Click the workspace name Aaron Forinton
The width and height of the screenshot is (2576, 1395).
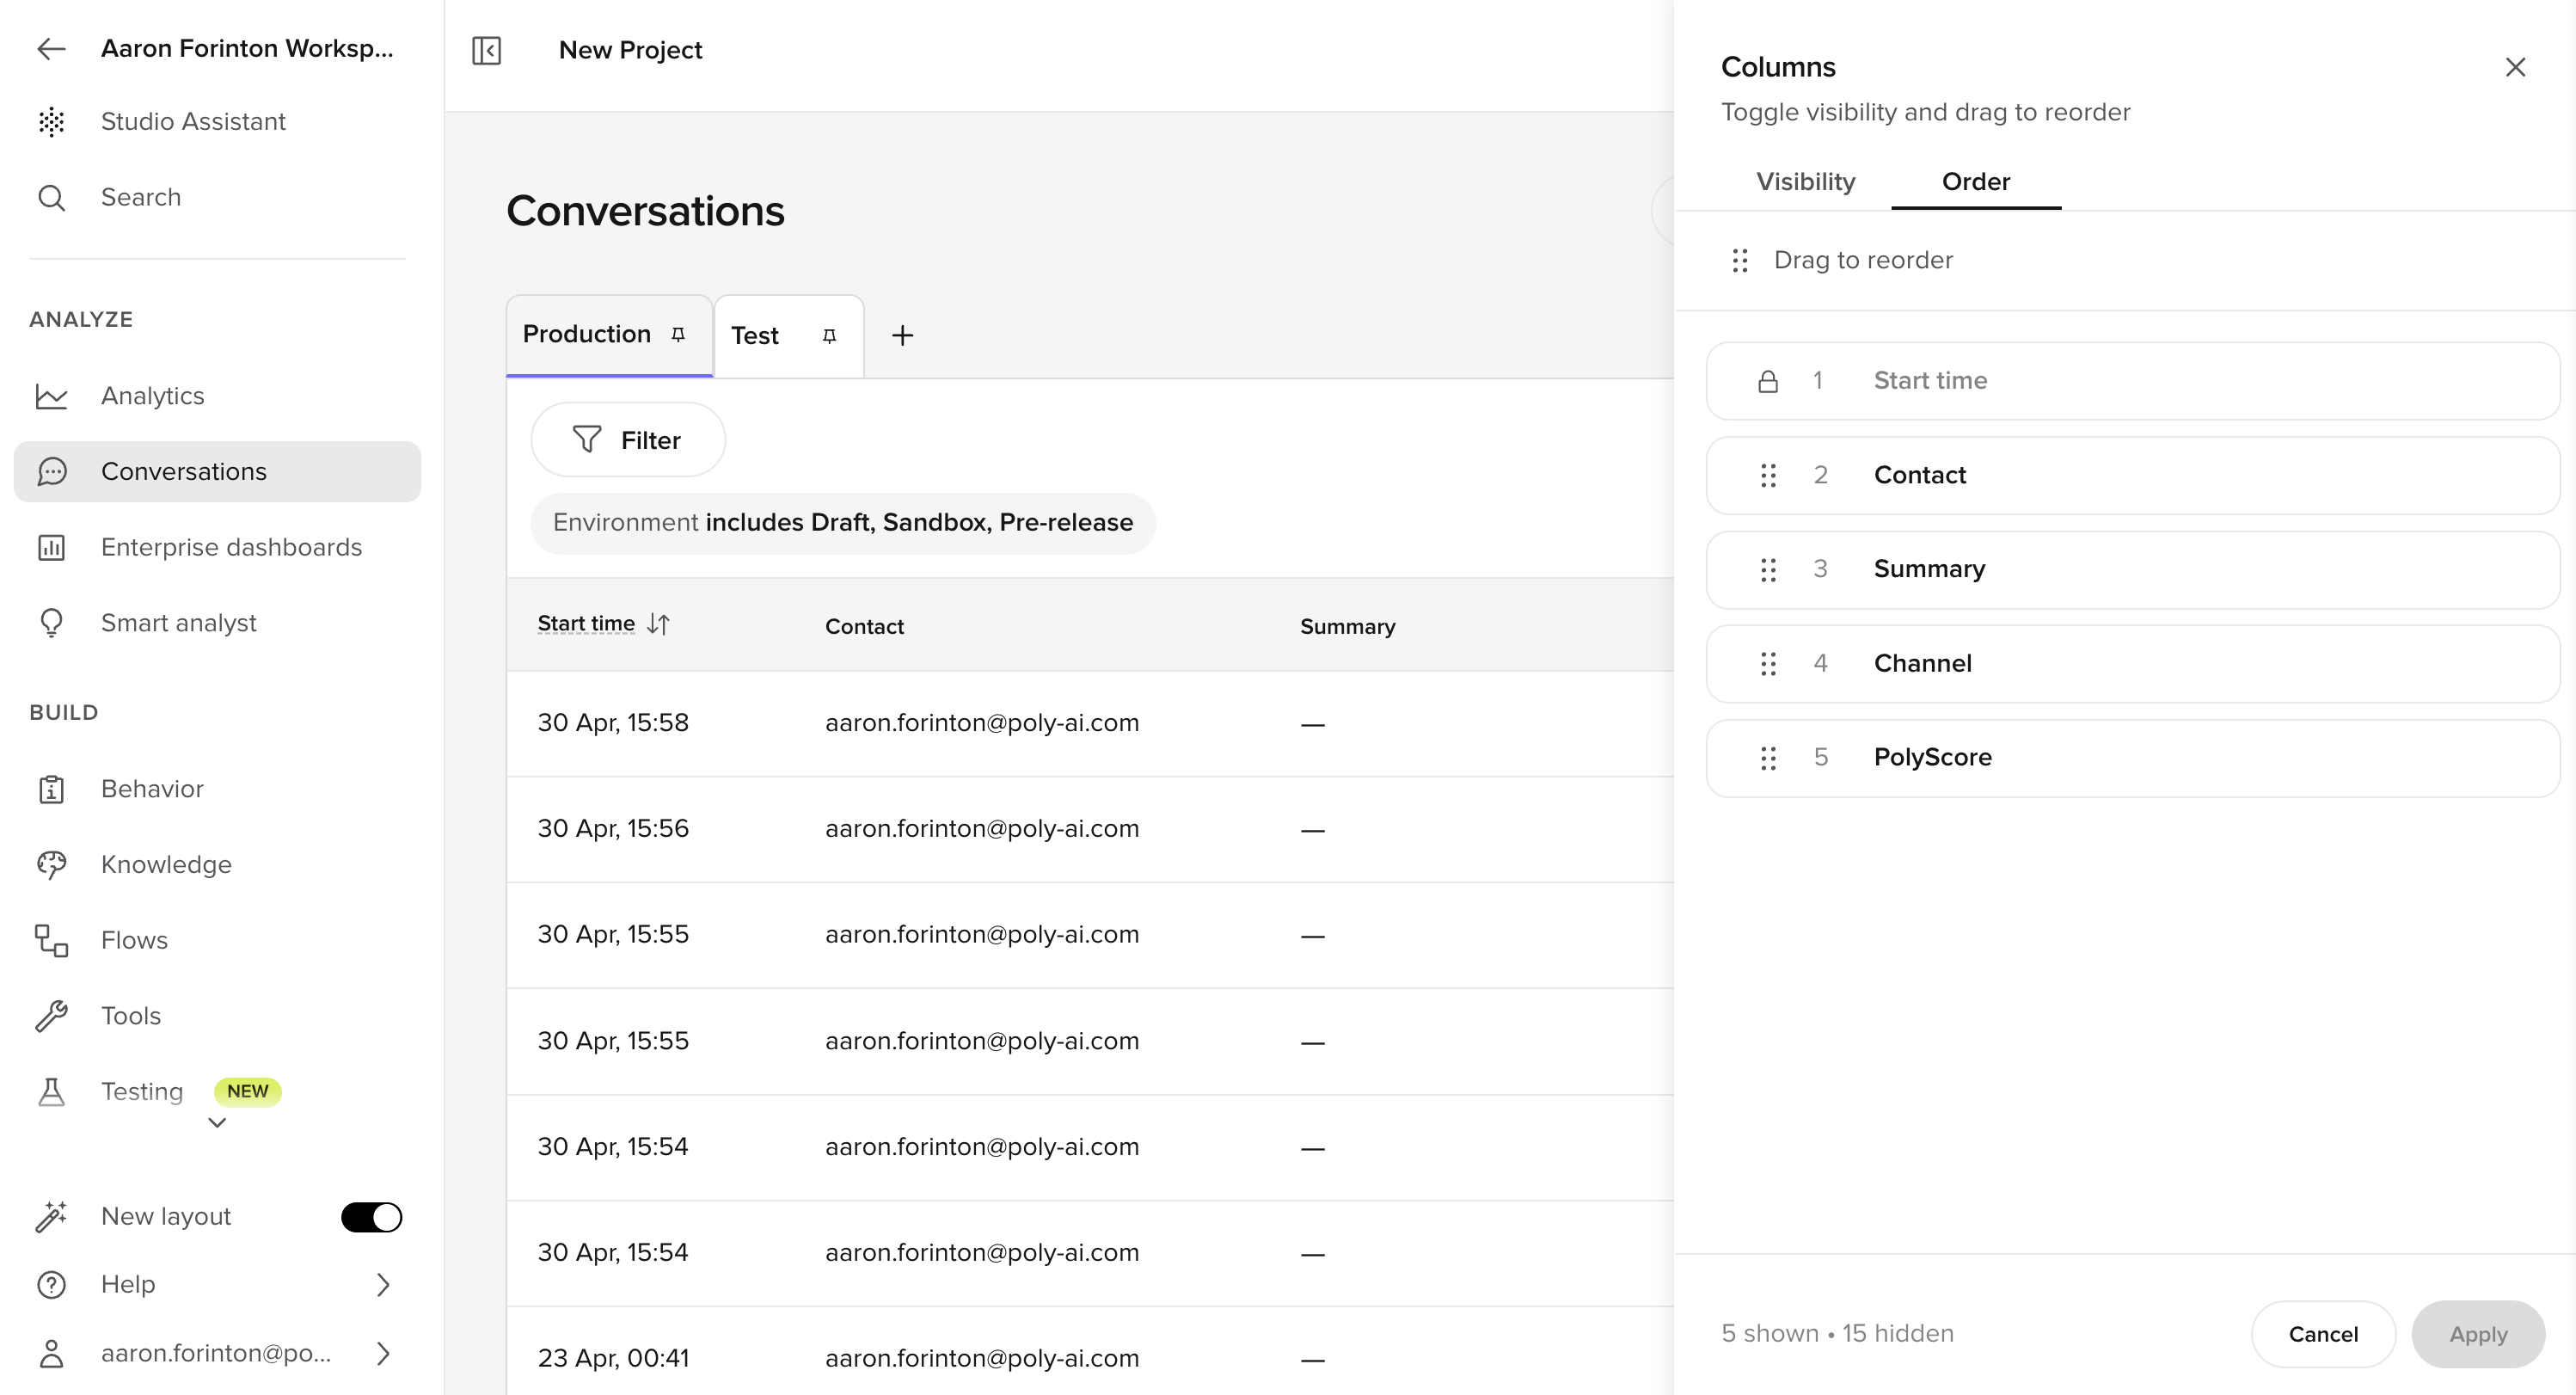pos(247,49)
